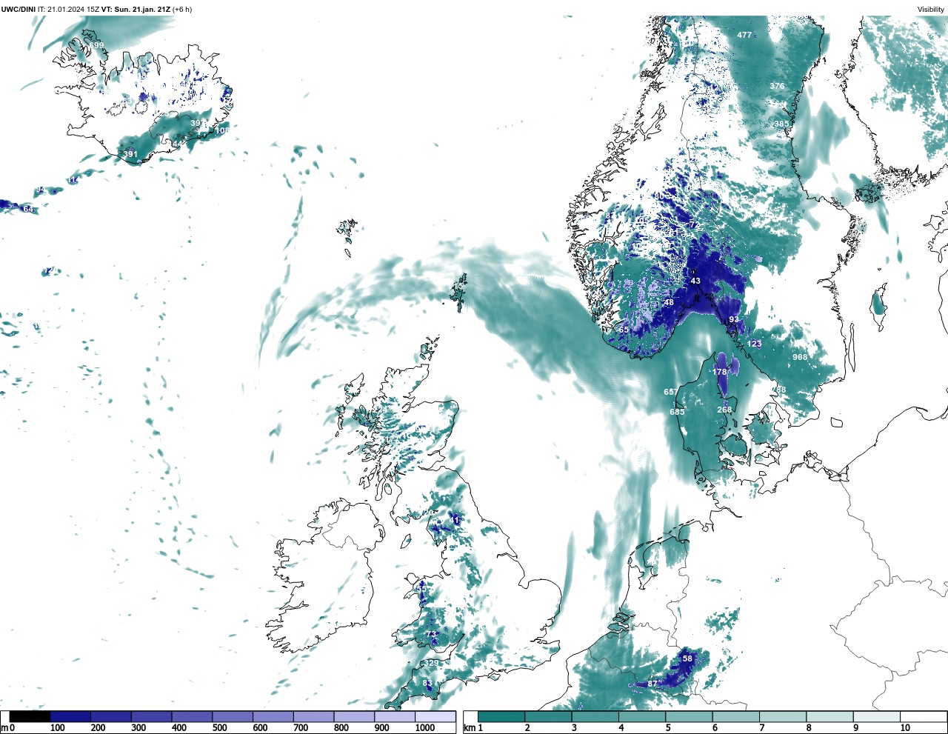Pick the 800–900 m lavender swatch

coord(354,716)
